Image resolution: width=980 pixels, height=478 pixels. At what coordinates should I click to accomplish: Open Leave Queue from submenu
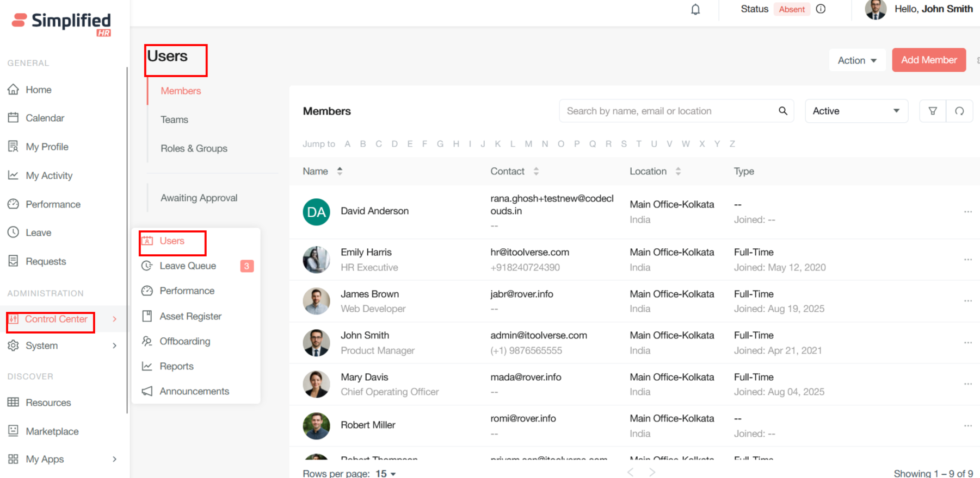point(188,266)
